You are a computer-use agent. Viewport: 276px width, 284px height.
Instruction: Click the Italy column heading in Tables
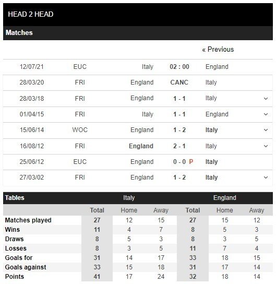pos(129,198)
